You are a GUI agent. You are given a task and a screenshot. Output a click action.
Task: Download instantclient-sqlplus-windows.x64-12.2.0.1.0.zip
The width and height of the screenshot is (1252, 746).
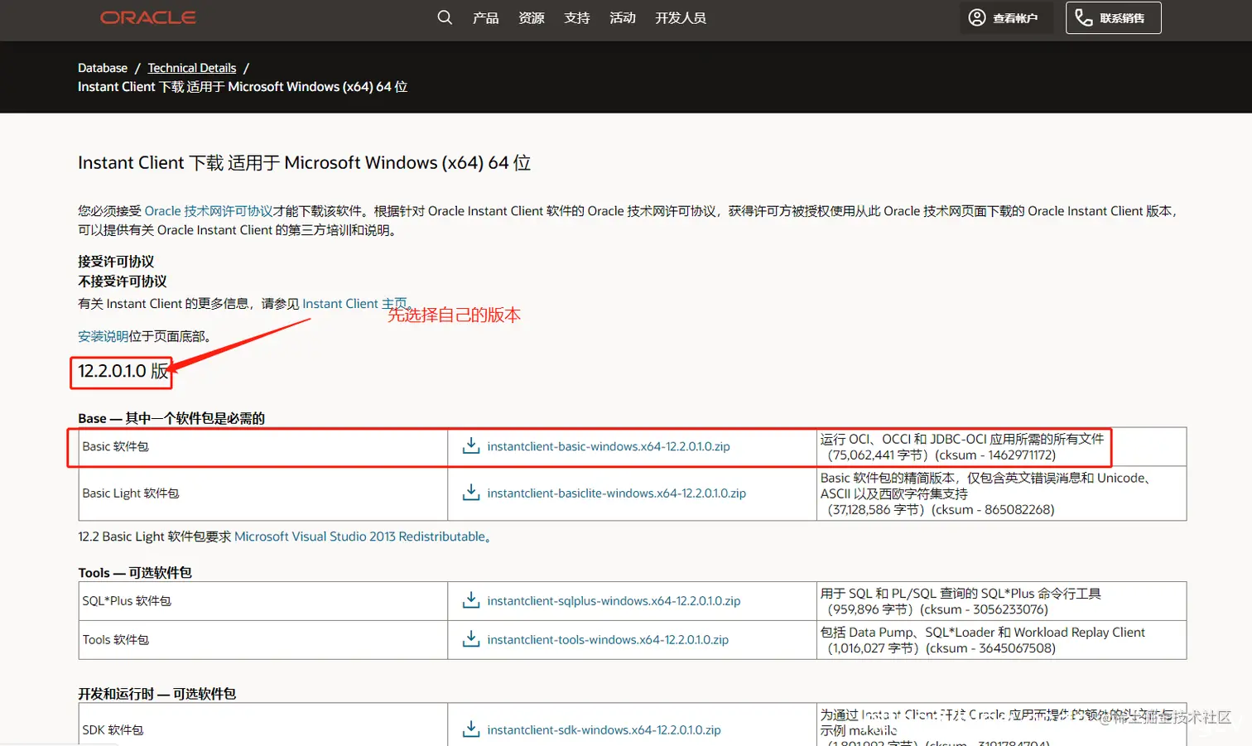pos(614,601)
